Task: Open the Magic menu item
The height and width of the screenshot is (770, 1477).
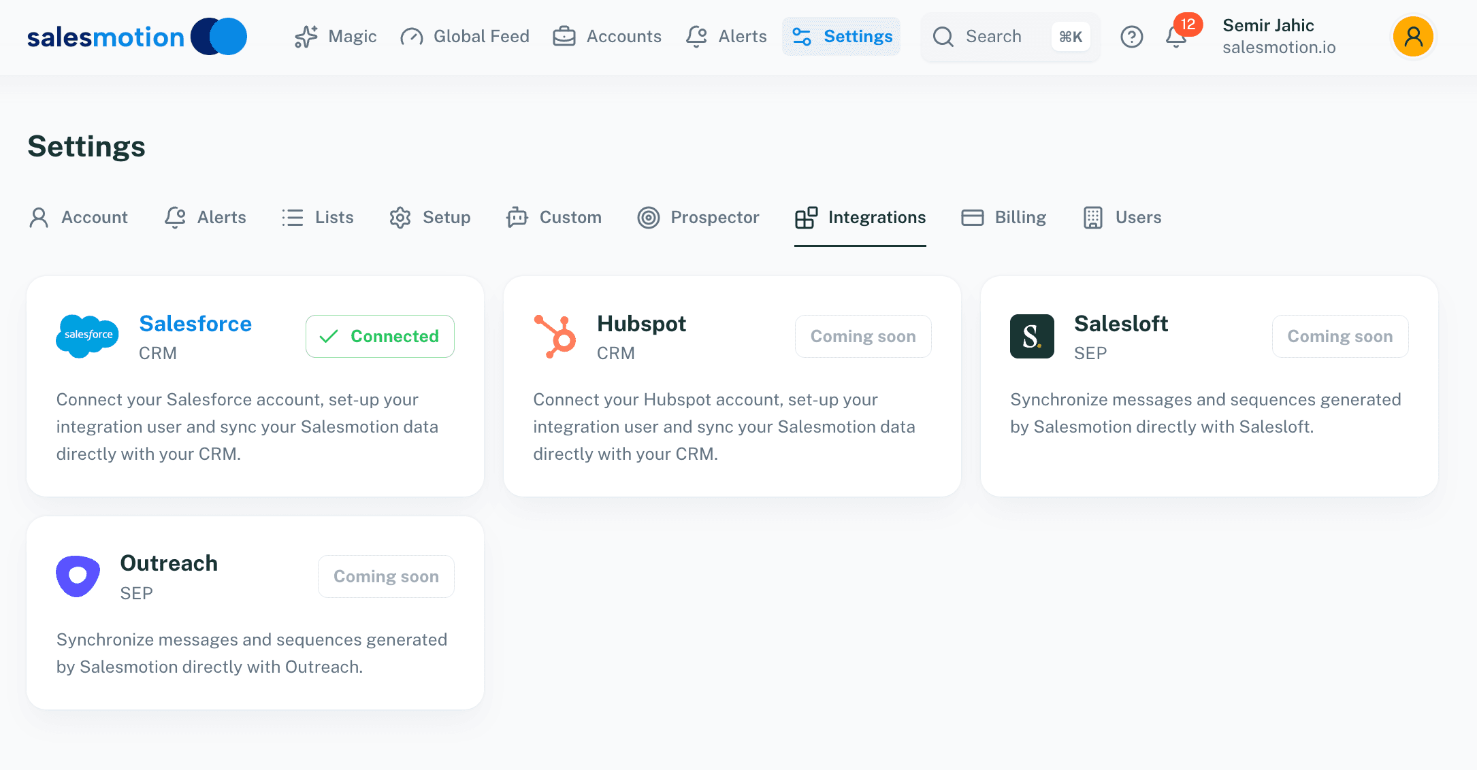Action: [335, 37]
